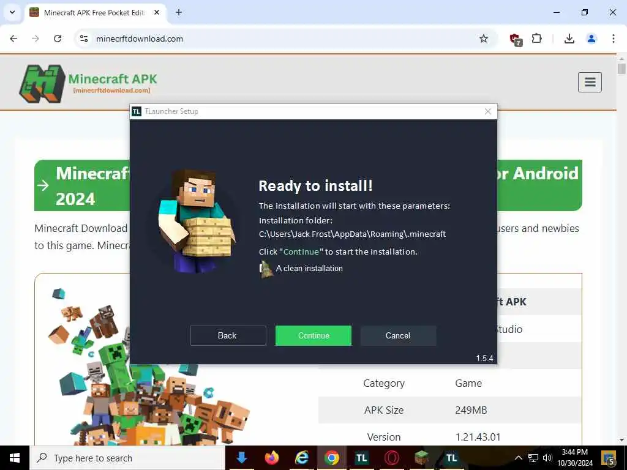Open the Chrome downloads icon

pyautogui.click(x=569, y=39)
